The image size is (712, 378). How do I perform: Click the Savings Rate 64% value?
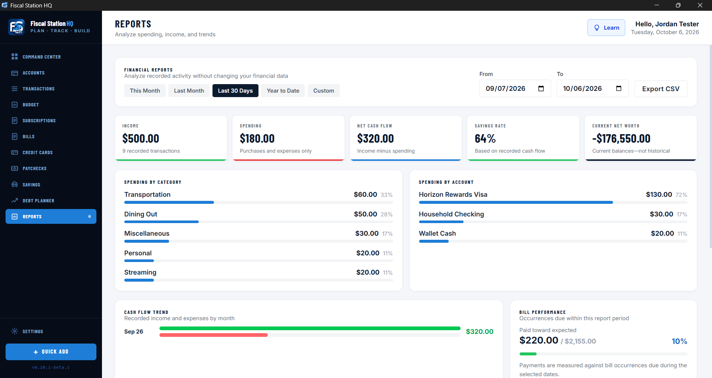coord(485,139)
